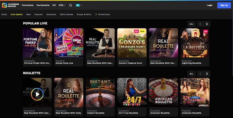
Task: Open the Drops & Wins tab
Action: (84, 14)
